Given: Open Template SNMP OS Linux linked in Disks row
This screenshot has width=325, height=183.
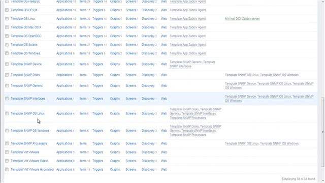Looking at the screenshot, I should (242, 75).
